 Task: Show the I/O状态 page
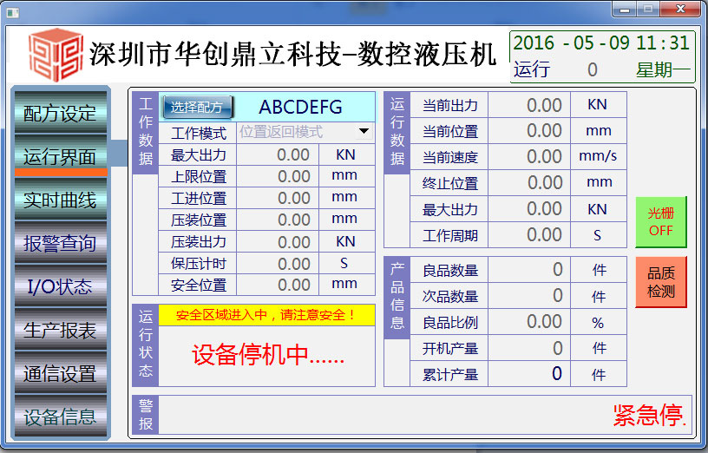[x=61, y=286]
